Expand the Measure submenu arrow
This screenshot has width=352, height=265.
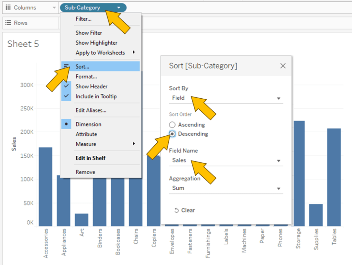pos(133,144)
